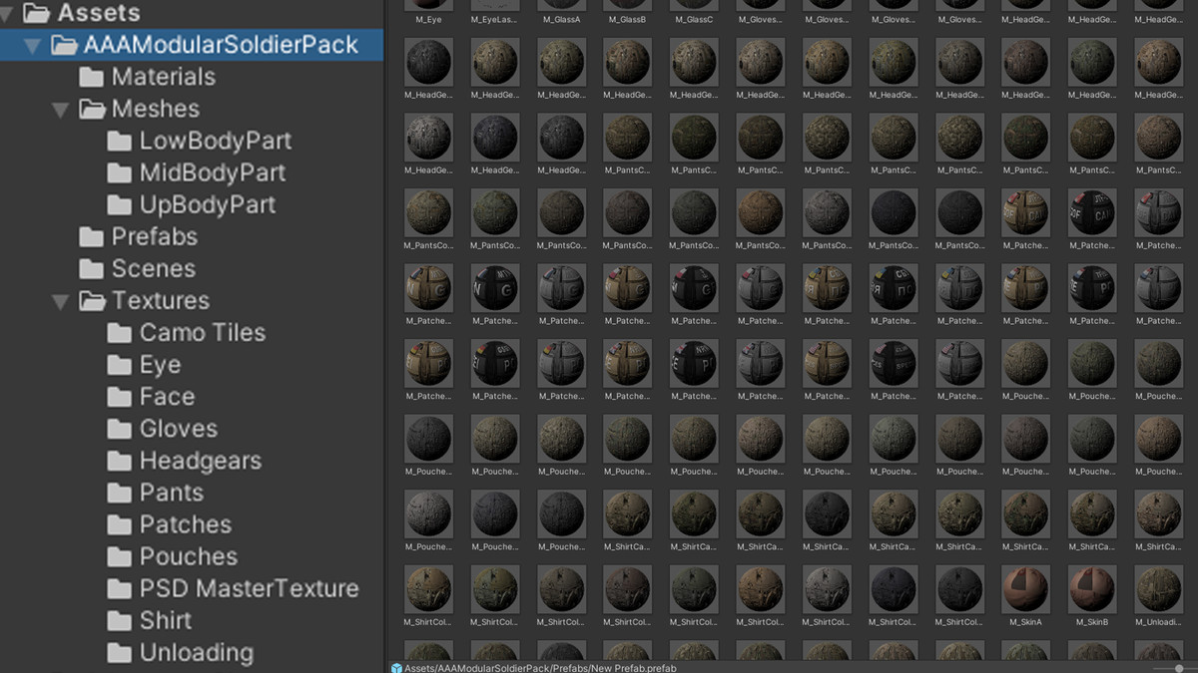
Task: Click the Meshes open folder icon
Action: point(93,109)
